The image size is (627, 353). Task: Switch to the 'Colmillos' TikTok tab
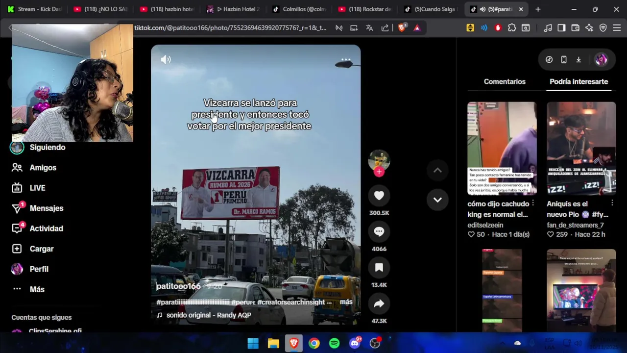coord(299,9)
